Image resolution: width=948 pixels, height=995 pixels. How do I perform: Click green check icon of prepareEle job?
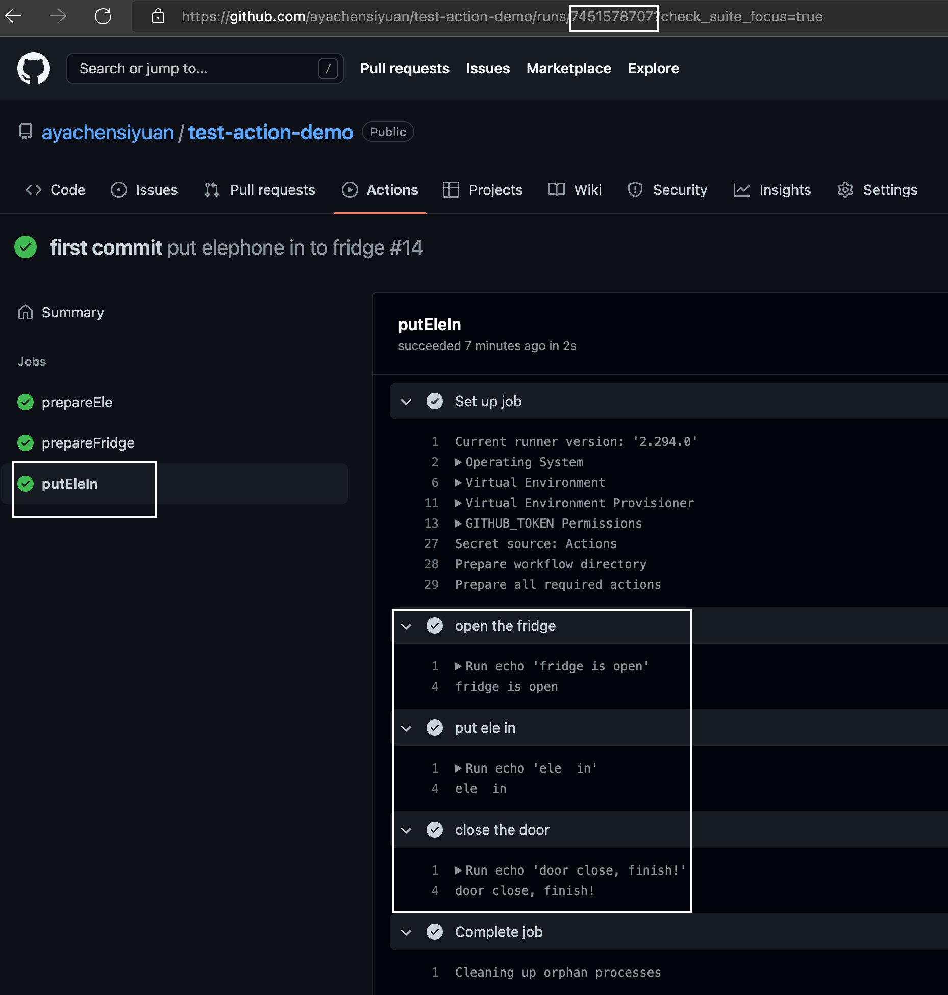[26, 402]
